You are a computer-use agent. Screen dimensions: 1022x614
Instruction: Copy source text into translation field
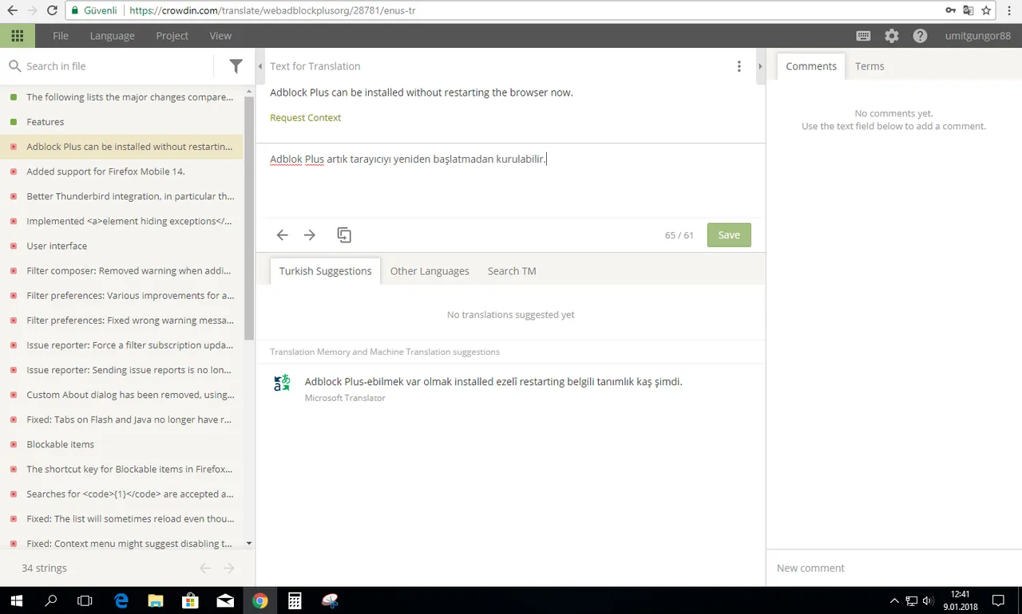(344, 234)
